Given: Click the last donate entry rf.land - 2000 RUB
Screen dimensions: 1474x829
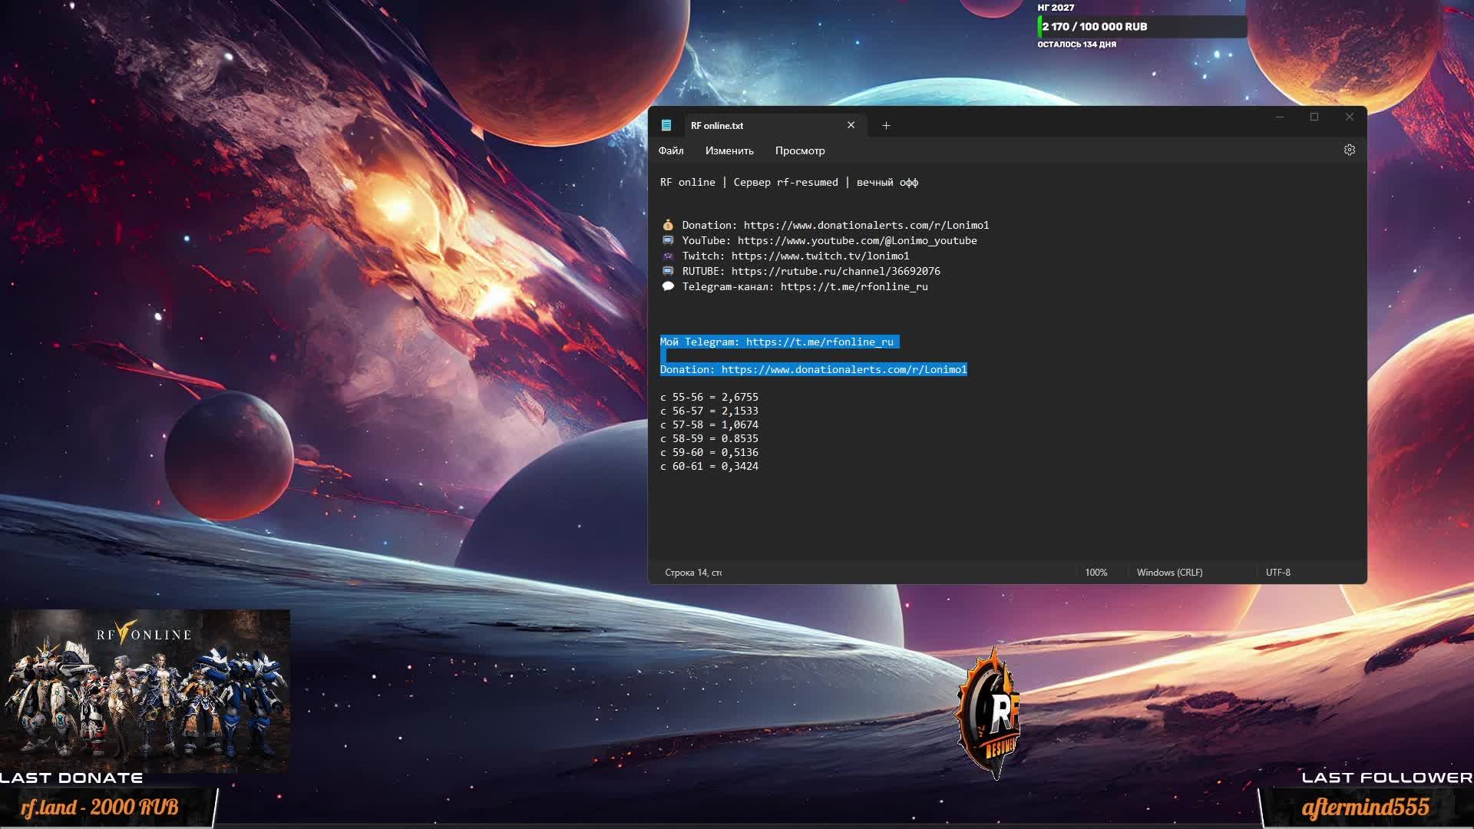Looking at the screenshot, I should (x=100, y=808).
